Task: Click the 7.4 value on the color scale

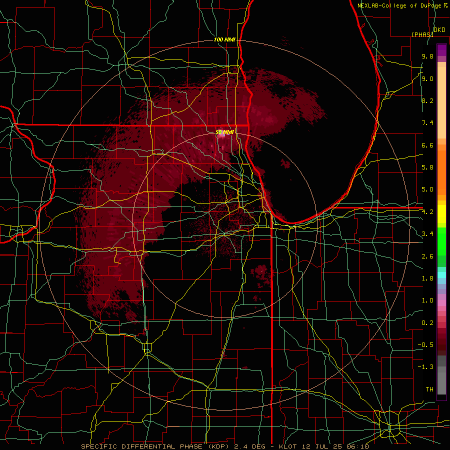Action: (x=427, y=123)
